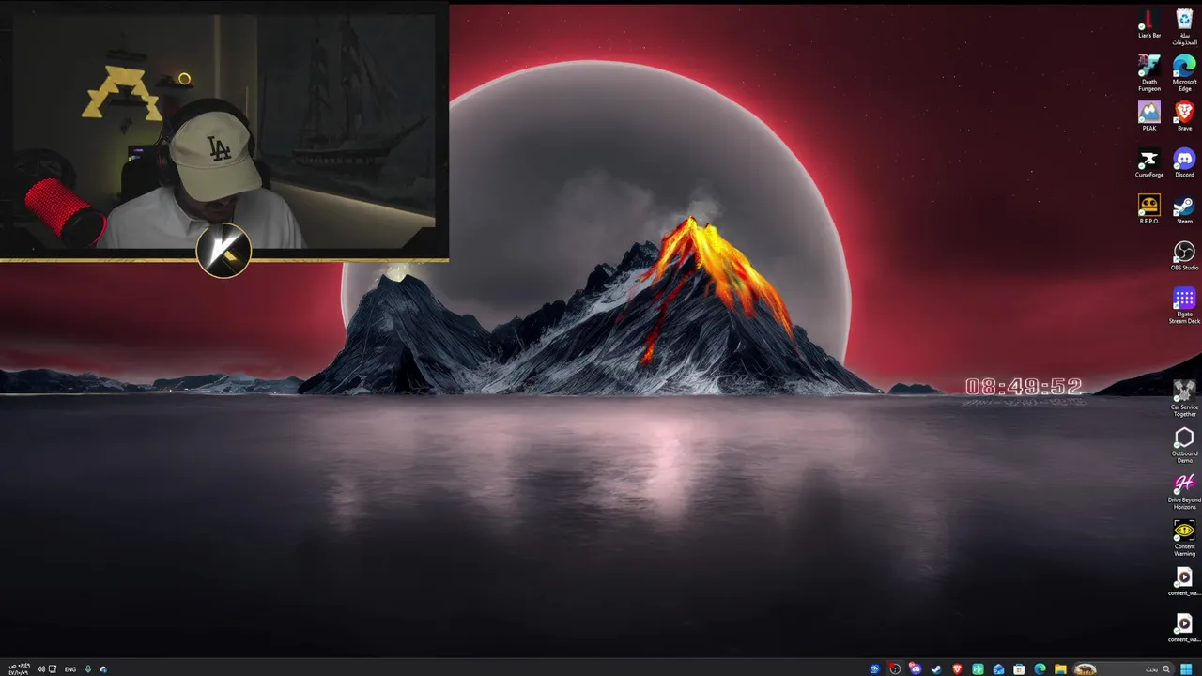The width and height of the screenshot is (1202, 676).
Task: Open the volume speaker tray icon
Action: pyautogui.click(x=41, y=669)
